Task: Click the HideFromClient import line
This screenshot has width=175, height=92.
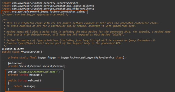Action: coord(48,9)
